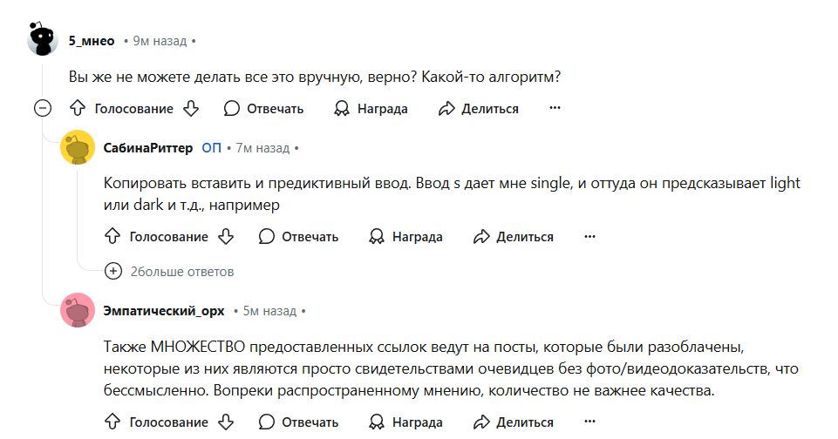Downvote СабинаРиттер's reply
The height and width of the screenshot is (439, 838).
(226, 237)
